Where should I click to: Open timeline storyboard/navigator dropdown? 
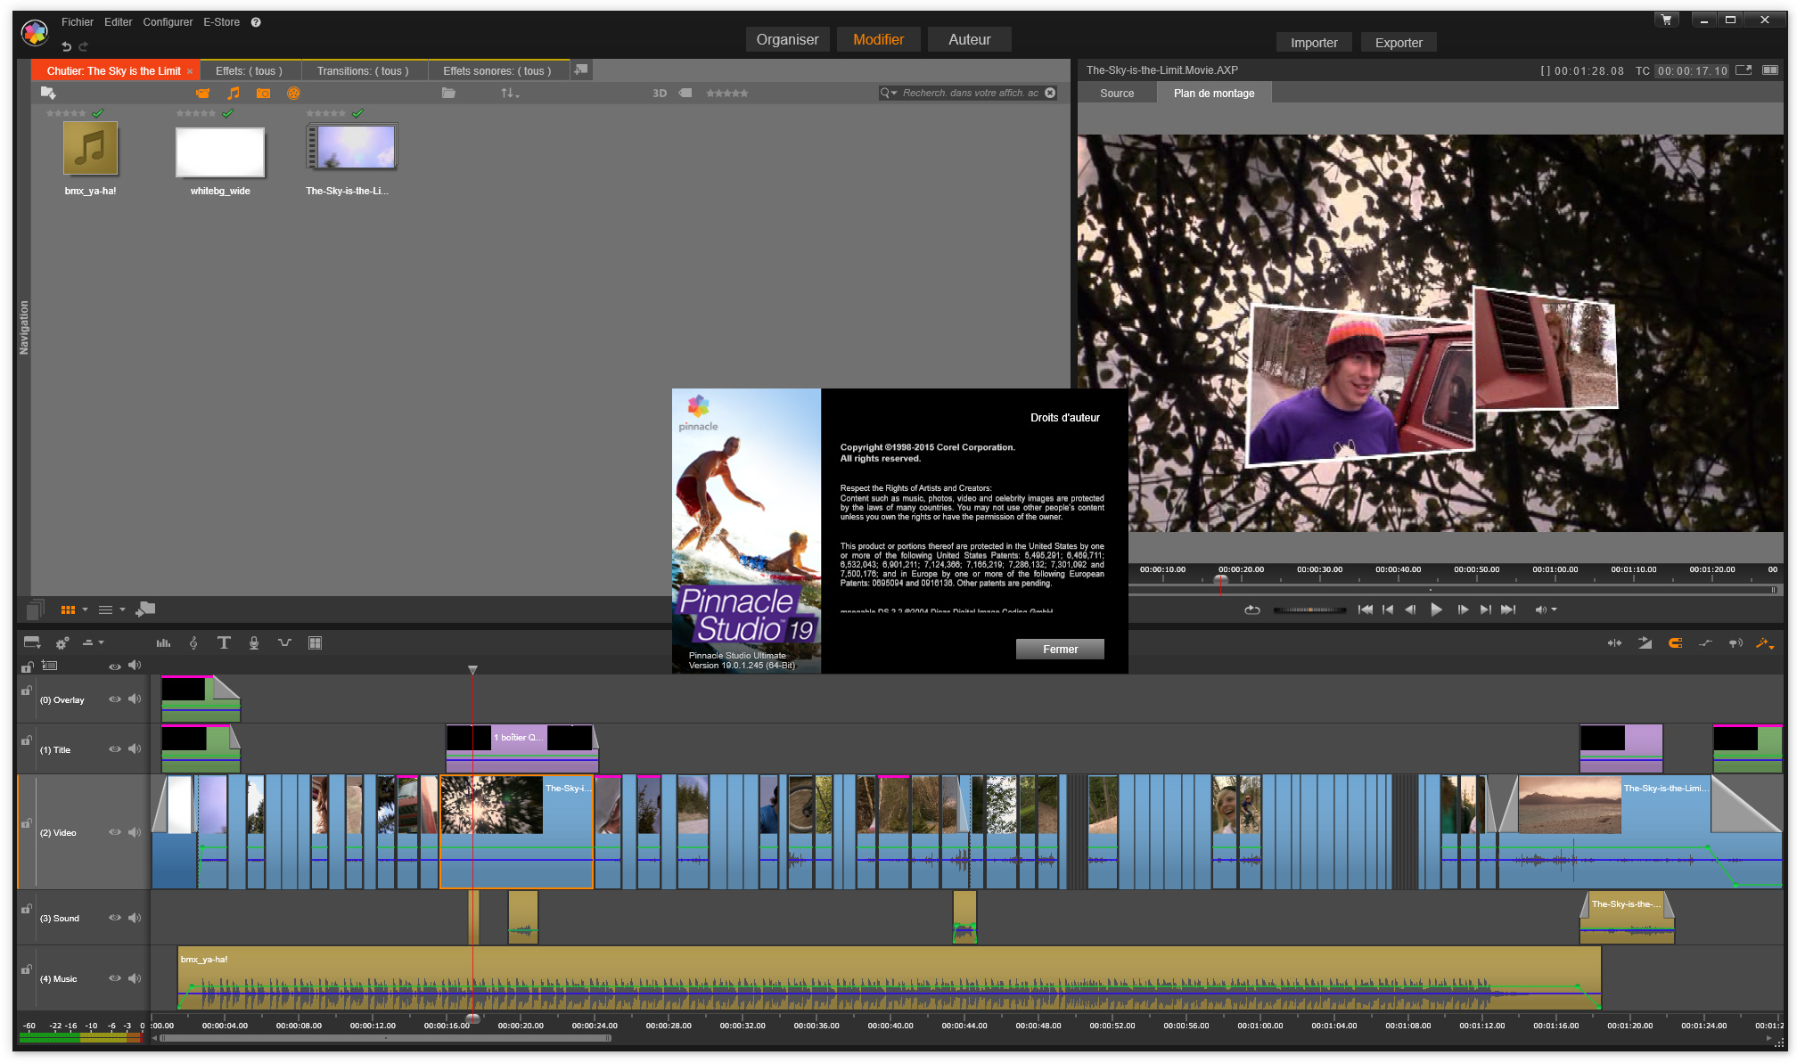(32, 642)
